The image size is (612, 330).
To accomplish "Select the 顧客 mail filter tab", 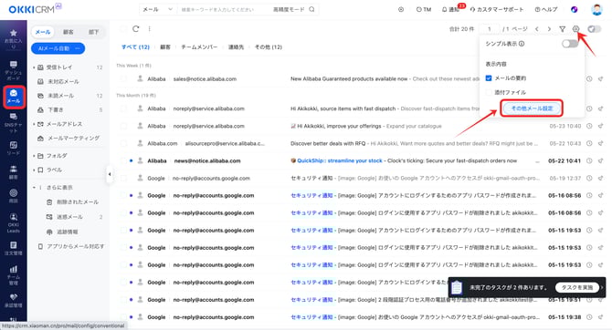I will pos(165,46).
